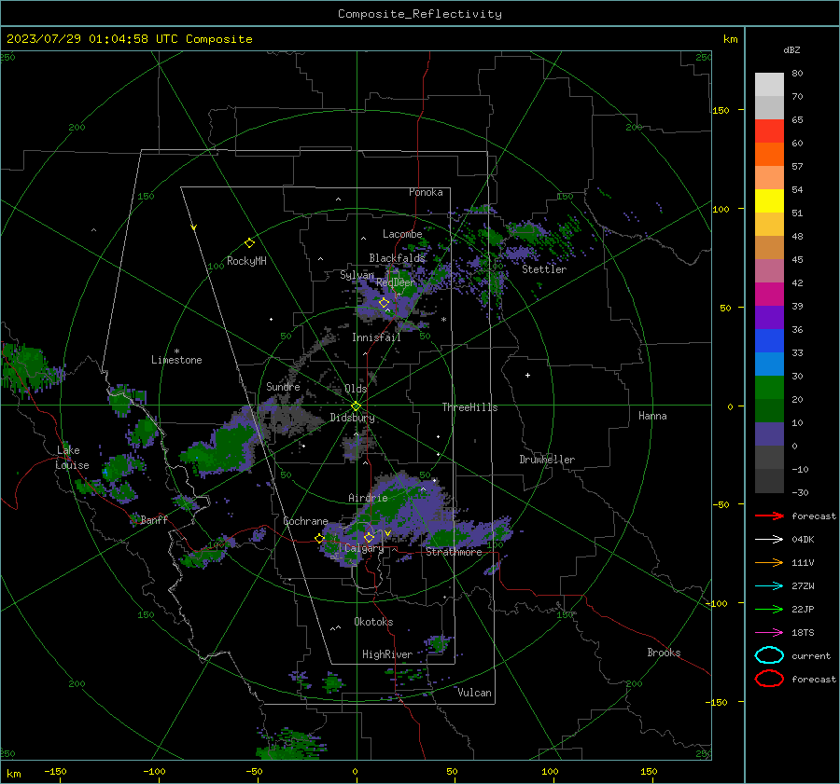Select the bright green 20 dBZ swatch
The width and height of the screenshot is (840, 784).
click(769, 388)
